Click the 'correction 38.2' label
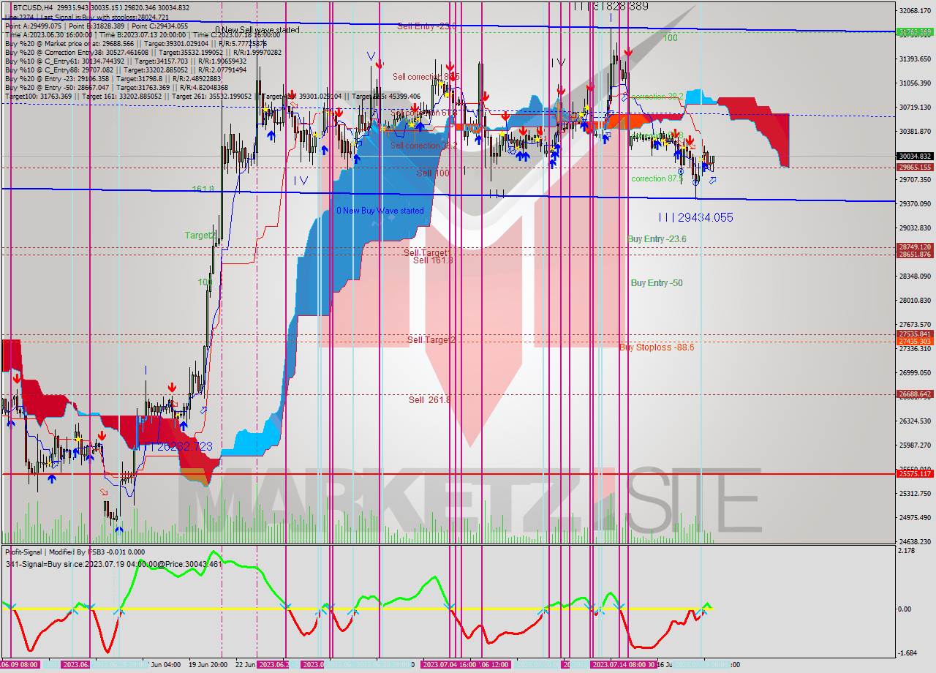936x673 pixels. pyautogui.click(x=657, y=97)
